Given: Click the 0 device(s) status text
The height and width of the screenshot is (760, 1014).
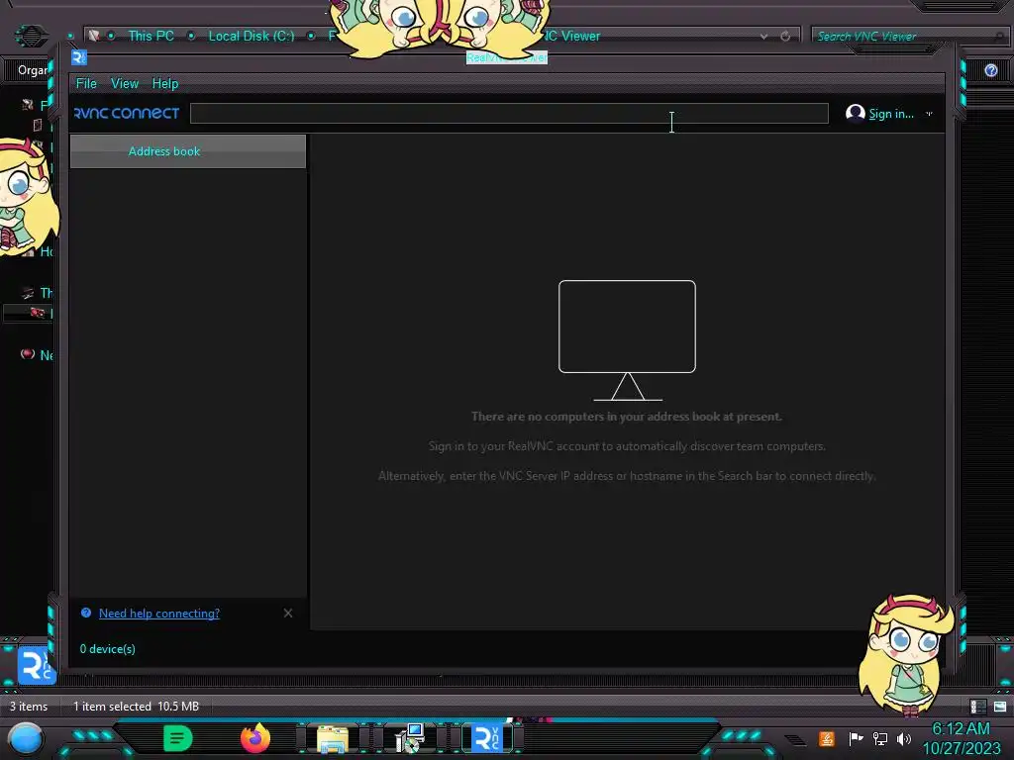Looking at the screenshot, I should tap(107, 649).
